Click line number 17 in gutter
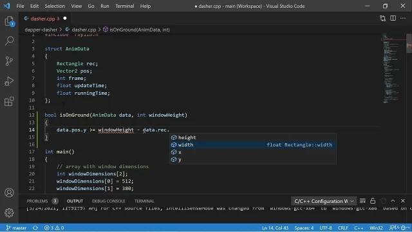Image resolution: width=412 pixels, height=232 pixels. [x=32, y=152]
